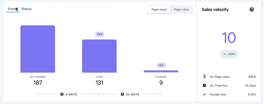Switch to the Funnel tab
Screen dimensions: 264x104
[x=13, y=9]
